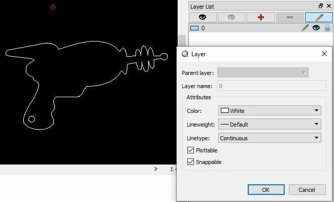Image resolution: width=334 pixels, height=202 pixels.
Task: Remove layer using the minus button
Action: (x=290, y=17)
